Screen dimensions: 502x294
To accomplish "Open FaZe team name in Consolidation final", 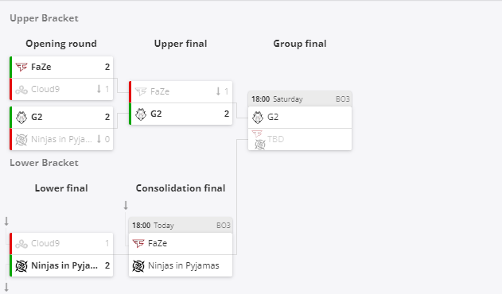I will click(x=158, y=243).
